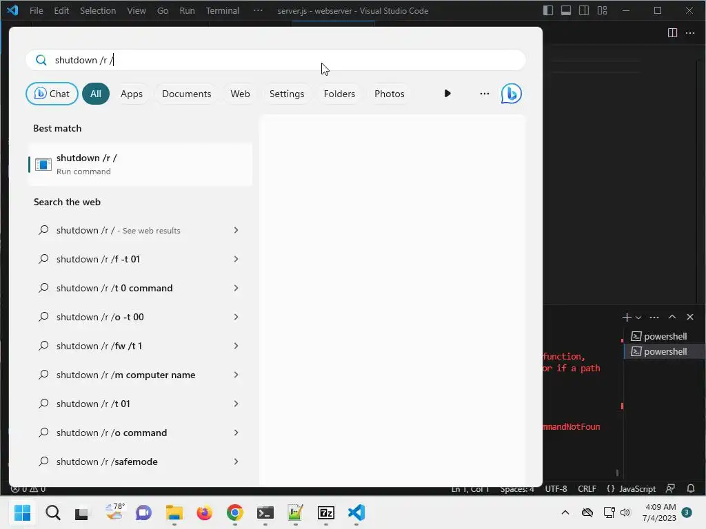Split the editor right in VS Code
The image size is (706, 529).
tap(672, 33)
